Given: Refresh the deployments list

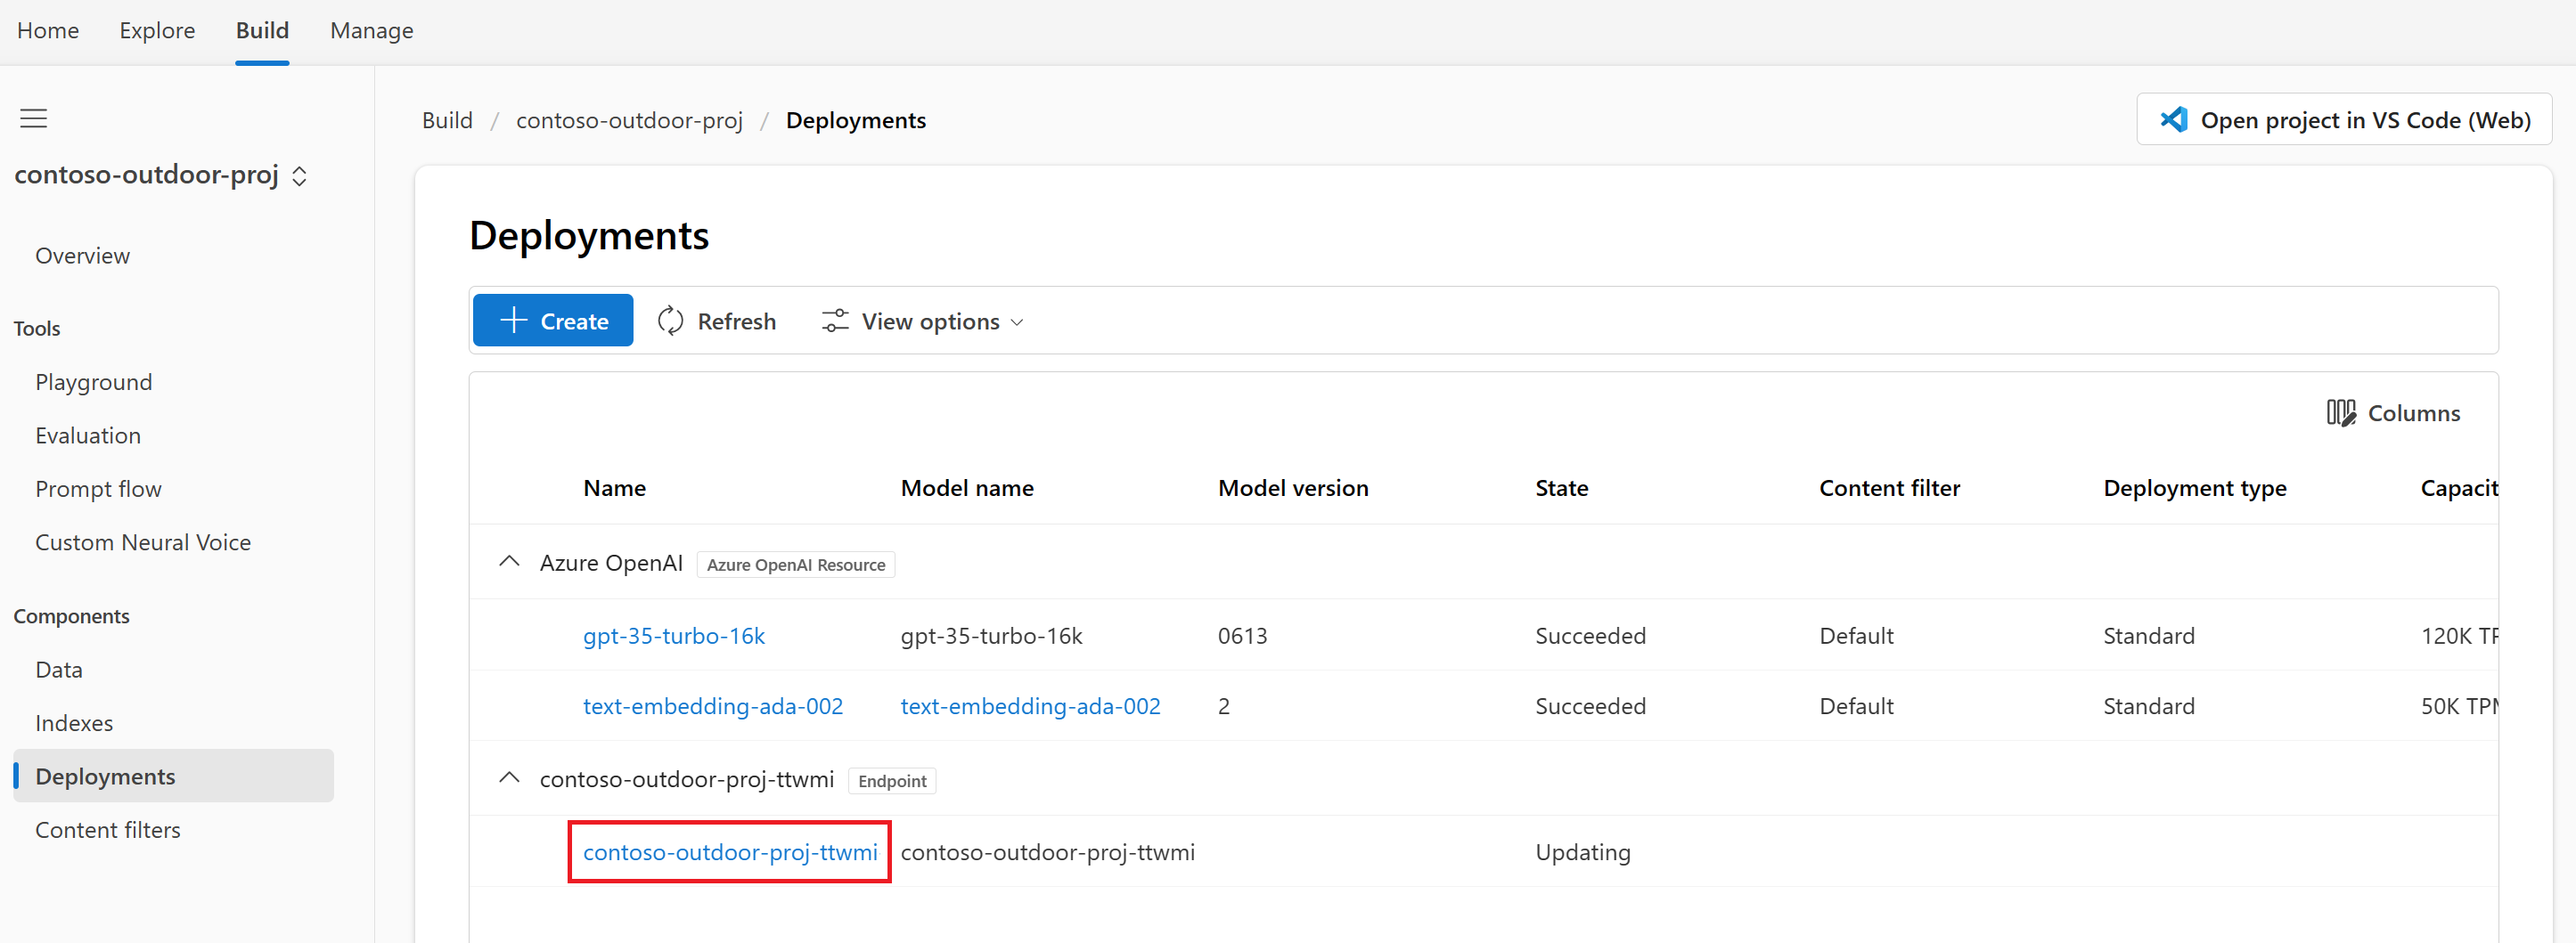Looking at the screenshot, I should click(x=716, y=321).
